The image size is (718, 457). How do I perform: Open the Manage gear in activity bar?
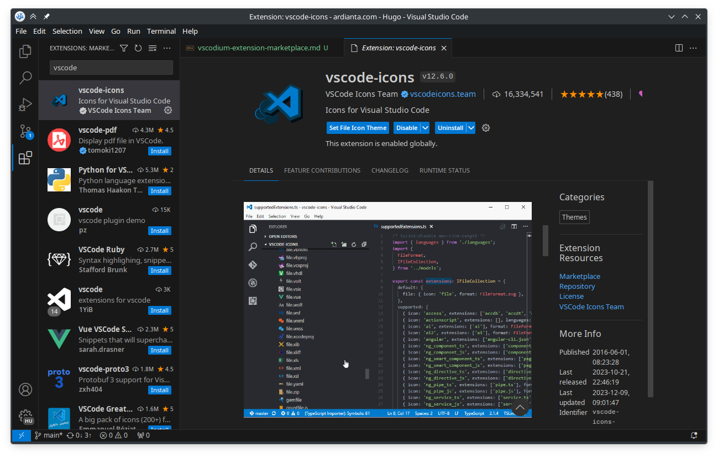[25, 416]
